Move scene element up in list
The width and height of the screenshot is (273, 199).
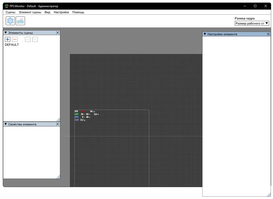28,39
